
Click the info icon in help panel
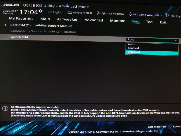click(x=5, y=109)
